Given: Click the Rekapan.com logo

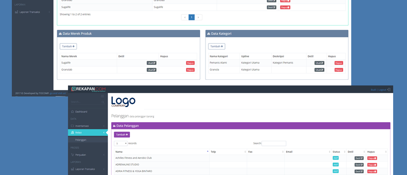Looking at the screenshot, I should [88, 89].
